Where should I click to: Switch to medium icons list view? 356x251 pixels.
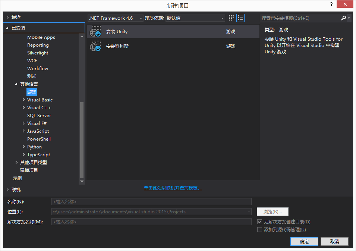pos(240,18)
